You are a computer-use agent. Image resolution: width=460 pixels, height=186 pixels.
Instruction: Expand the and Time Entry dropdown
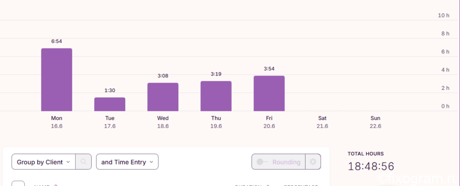(127, 162)
